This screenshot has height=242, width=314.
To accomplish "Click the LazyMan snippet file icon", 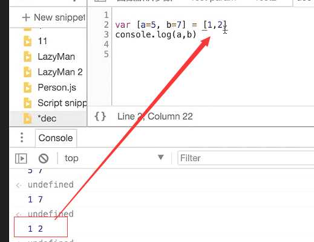I will (28, 57).
